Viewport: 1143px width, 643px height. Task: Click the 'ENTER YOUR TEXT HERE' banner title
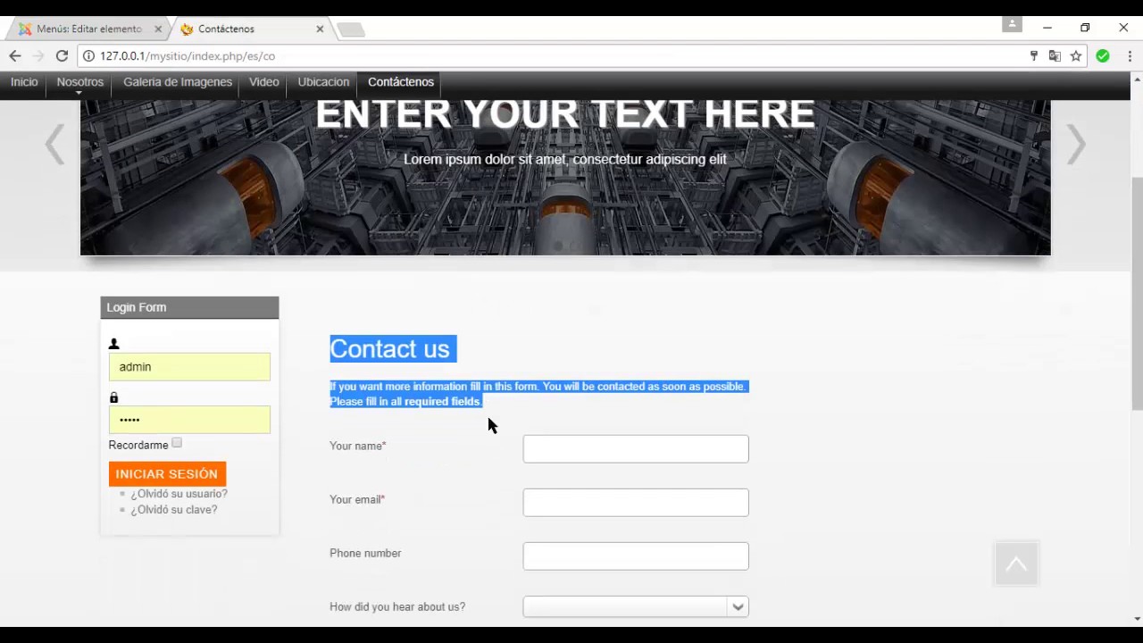point(565,114)
